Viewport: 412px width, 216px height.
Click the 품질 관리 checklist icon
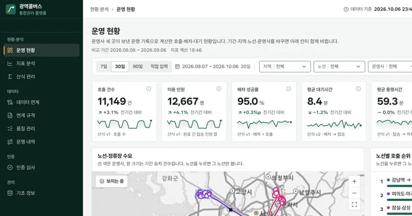(10, 129)
